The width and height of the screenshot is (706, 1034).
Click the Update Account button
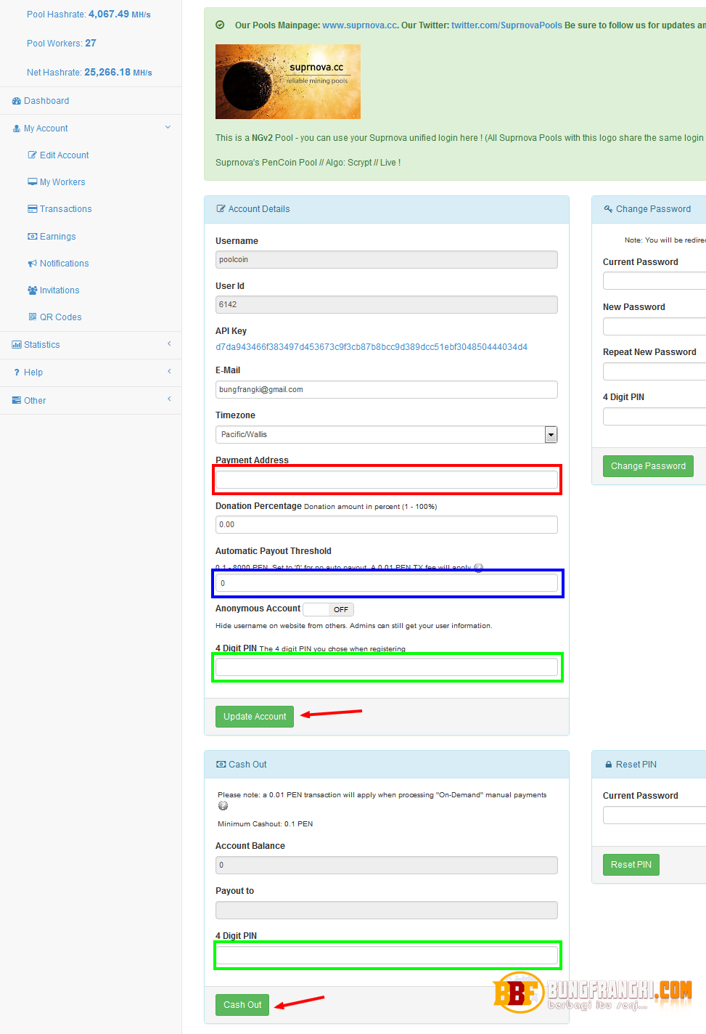click(x=255, y=717)
